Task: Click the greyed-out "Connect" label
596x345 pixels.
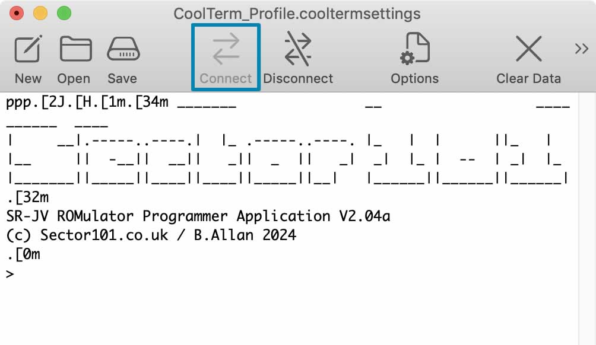Action: click(226, 79)
